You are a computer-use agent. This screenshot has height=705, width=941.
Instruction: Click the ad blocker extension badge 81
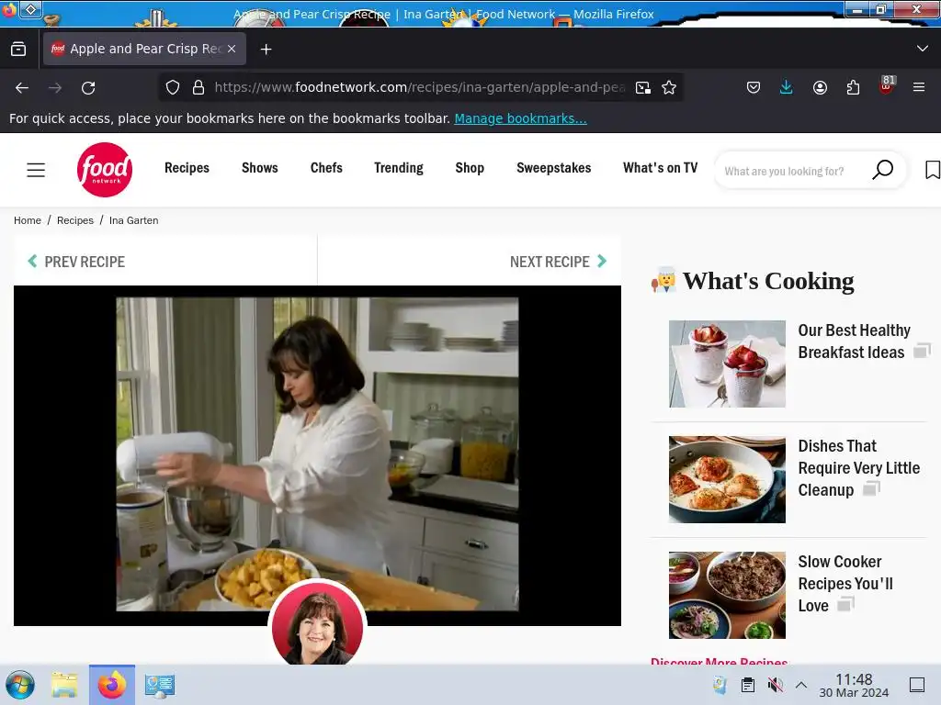coord(887,85)
